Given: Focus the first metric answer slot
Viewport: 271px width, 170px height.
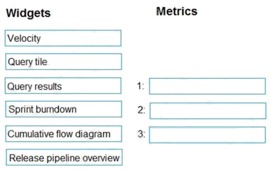Looking at the screenshot, I should point(207,86).
